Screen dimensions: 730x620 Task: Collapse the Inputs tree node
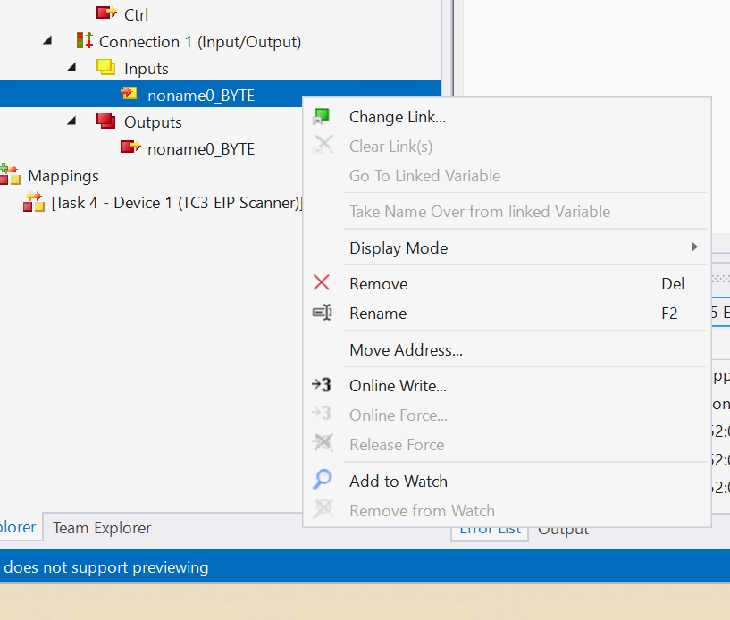coord(72,69)
